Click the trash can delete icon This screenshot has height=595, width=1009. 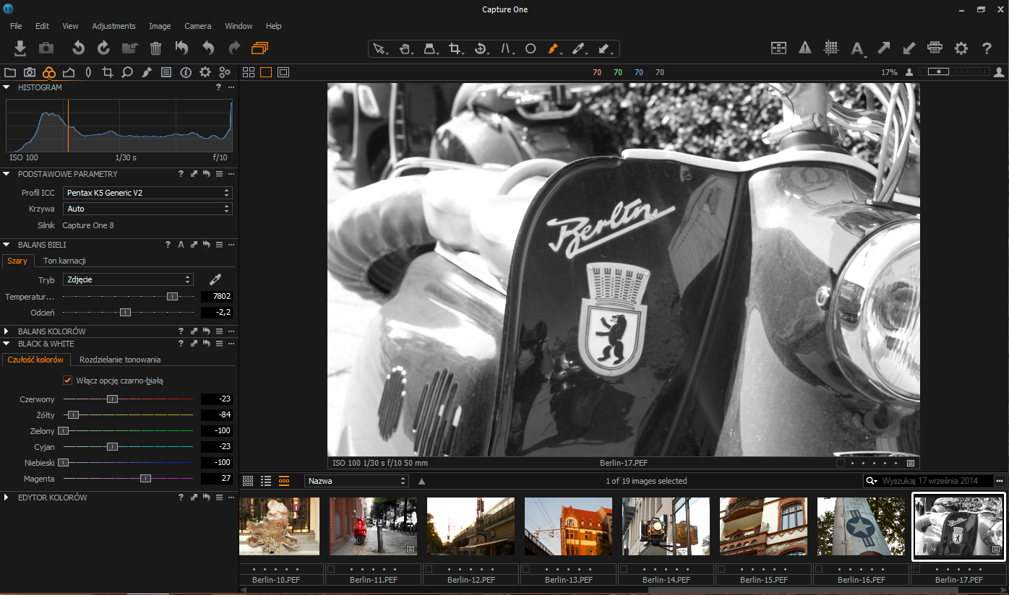155,48
